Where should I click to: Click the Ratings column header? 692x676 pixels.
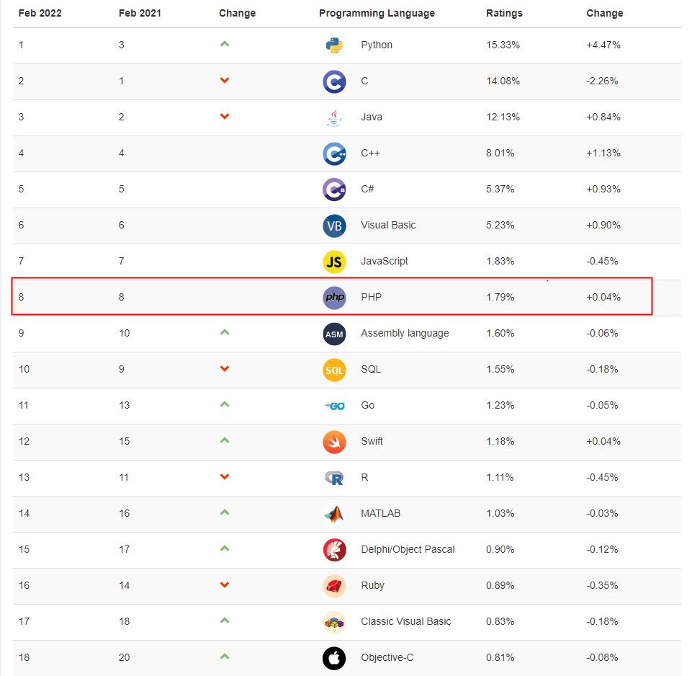[x=504, y=13]
